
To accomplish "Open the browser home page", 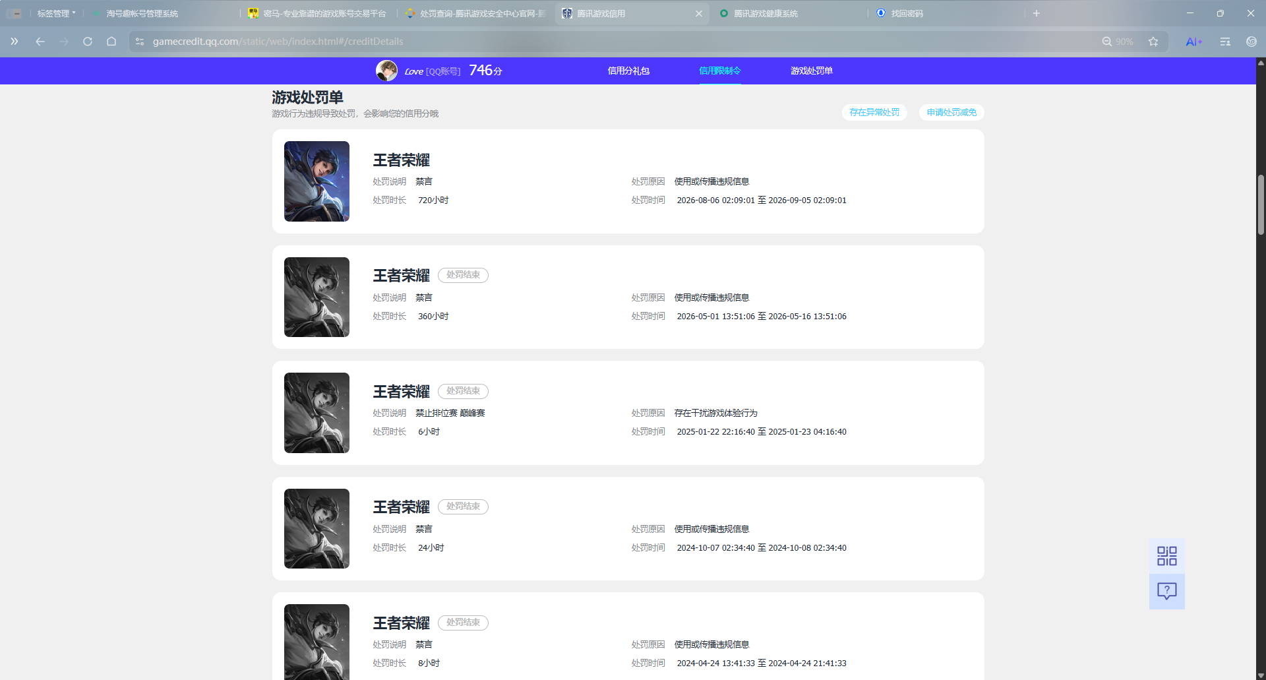I will [111, 42].
